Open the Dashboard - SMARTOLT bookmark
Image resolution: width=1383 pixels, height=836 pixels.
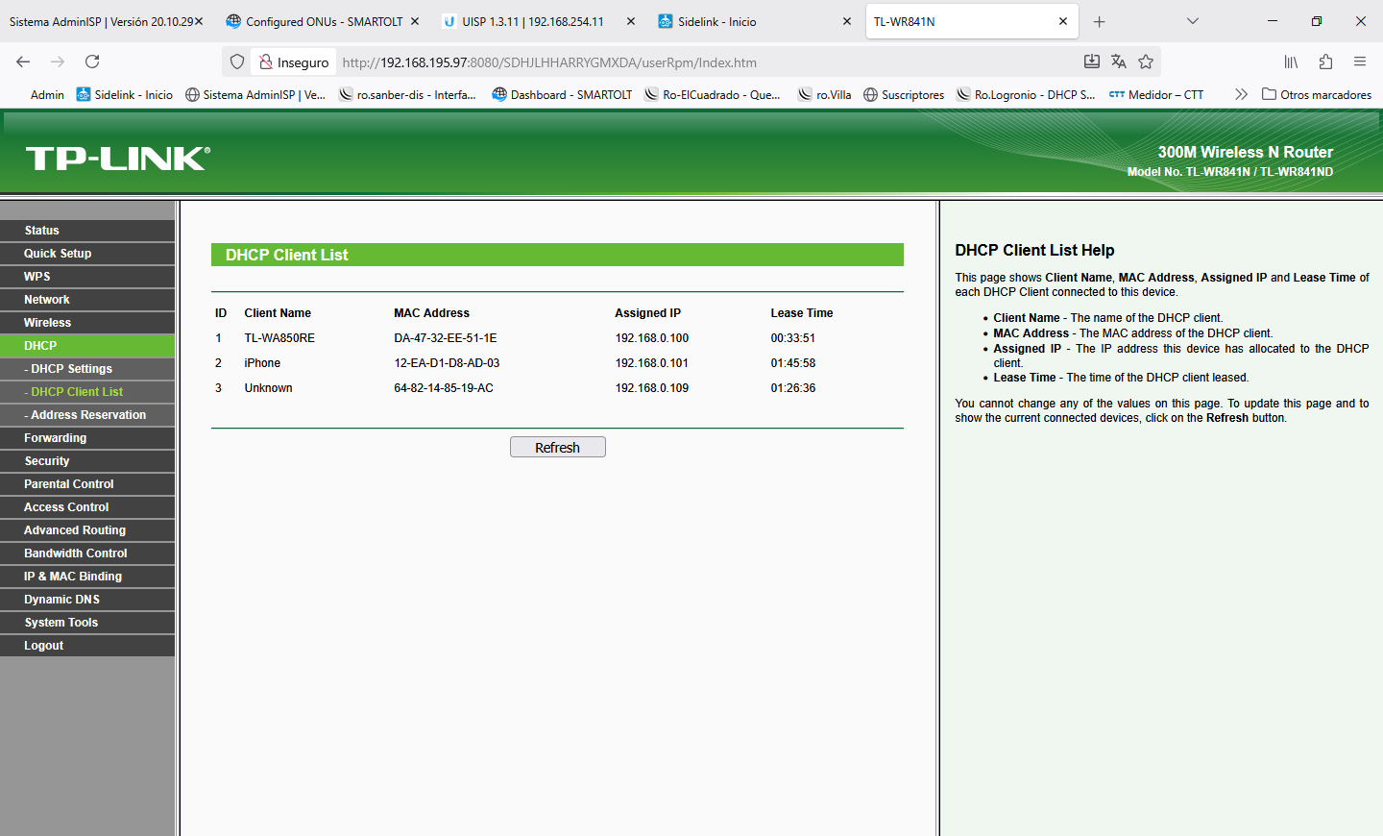[562, 94]
